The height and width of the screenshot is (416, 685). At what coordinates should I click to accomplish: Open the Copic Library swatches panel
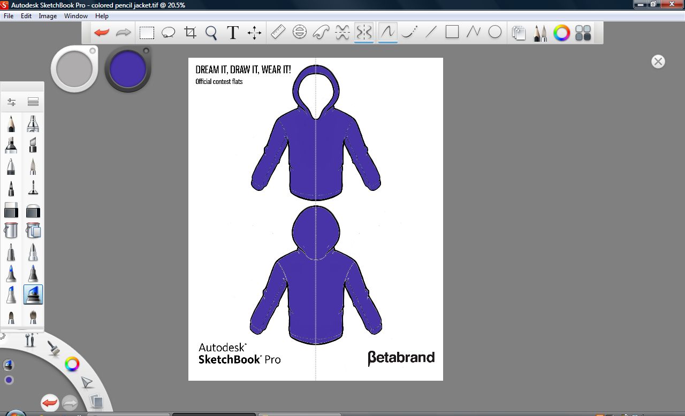click(583, 33)
